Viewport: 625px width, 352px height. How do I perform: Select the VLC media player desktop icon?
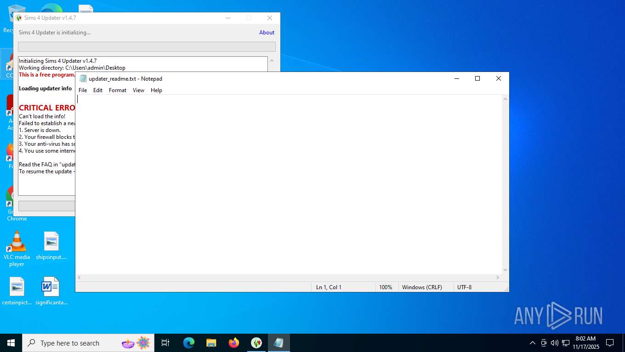[17, 249]
